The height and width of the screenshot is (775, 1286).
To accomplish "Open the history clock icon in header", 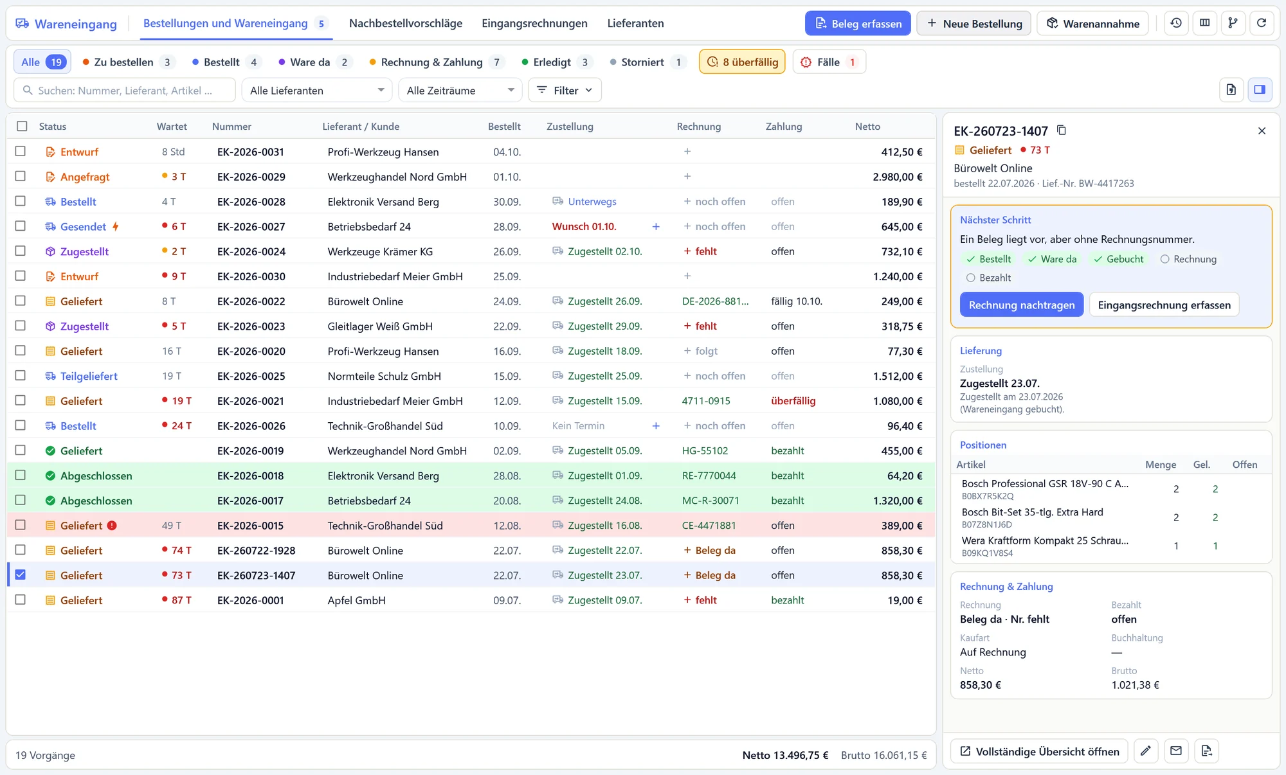I will point(1176,23).
